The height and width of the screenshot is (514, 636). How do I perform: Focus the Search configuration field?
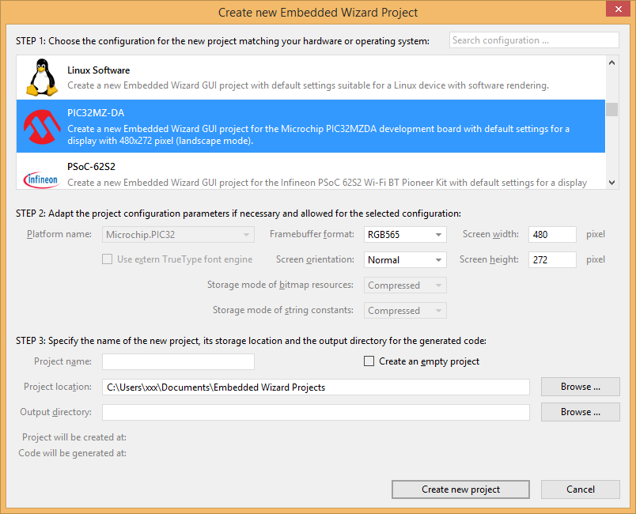[x=534, y=40]
